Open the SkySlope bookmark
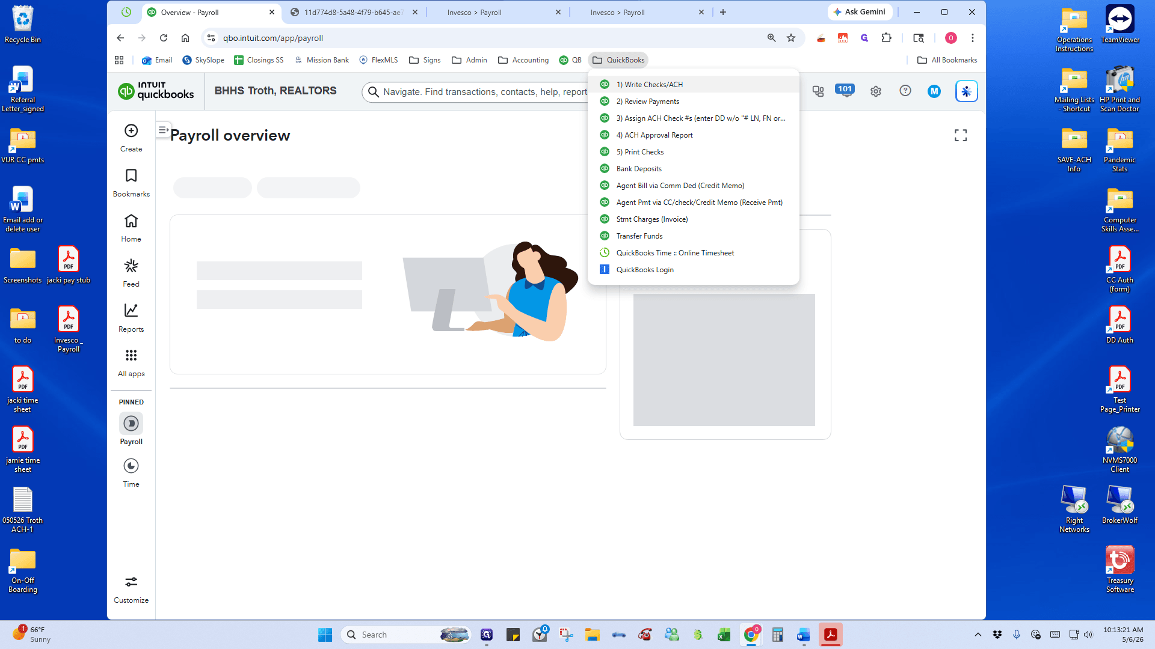1155x649 pixels. (203, 60)
